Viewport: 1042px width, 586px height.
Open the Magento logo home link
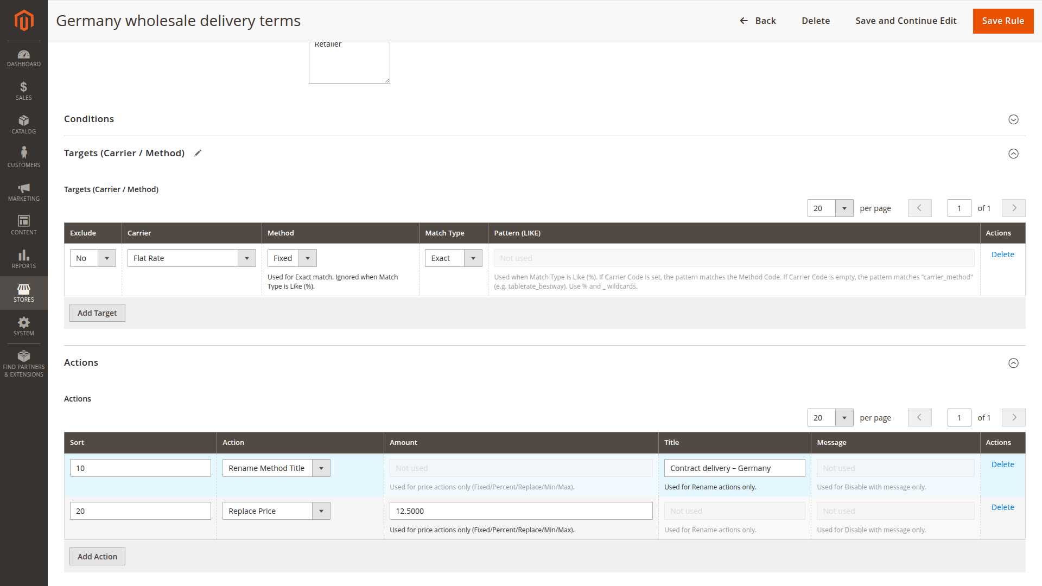pos(24,20)
